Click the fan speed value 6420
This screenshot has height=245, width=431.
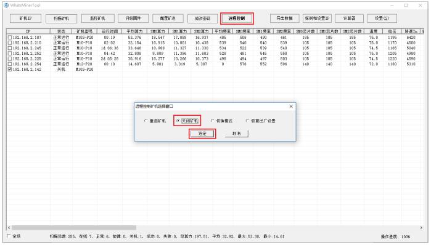411,38
